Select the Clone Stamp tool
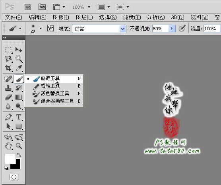 coord(8,88)
